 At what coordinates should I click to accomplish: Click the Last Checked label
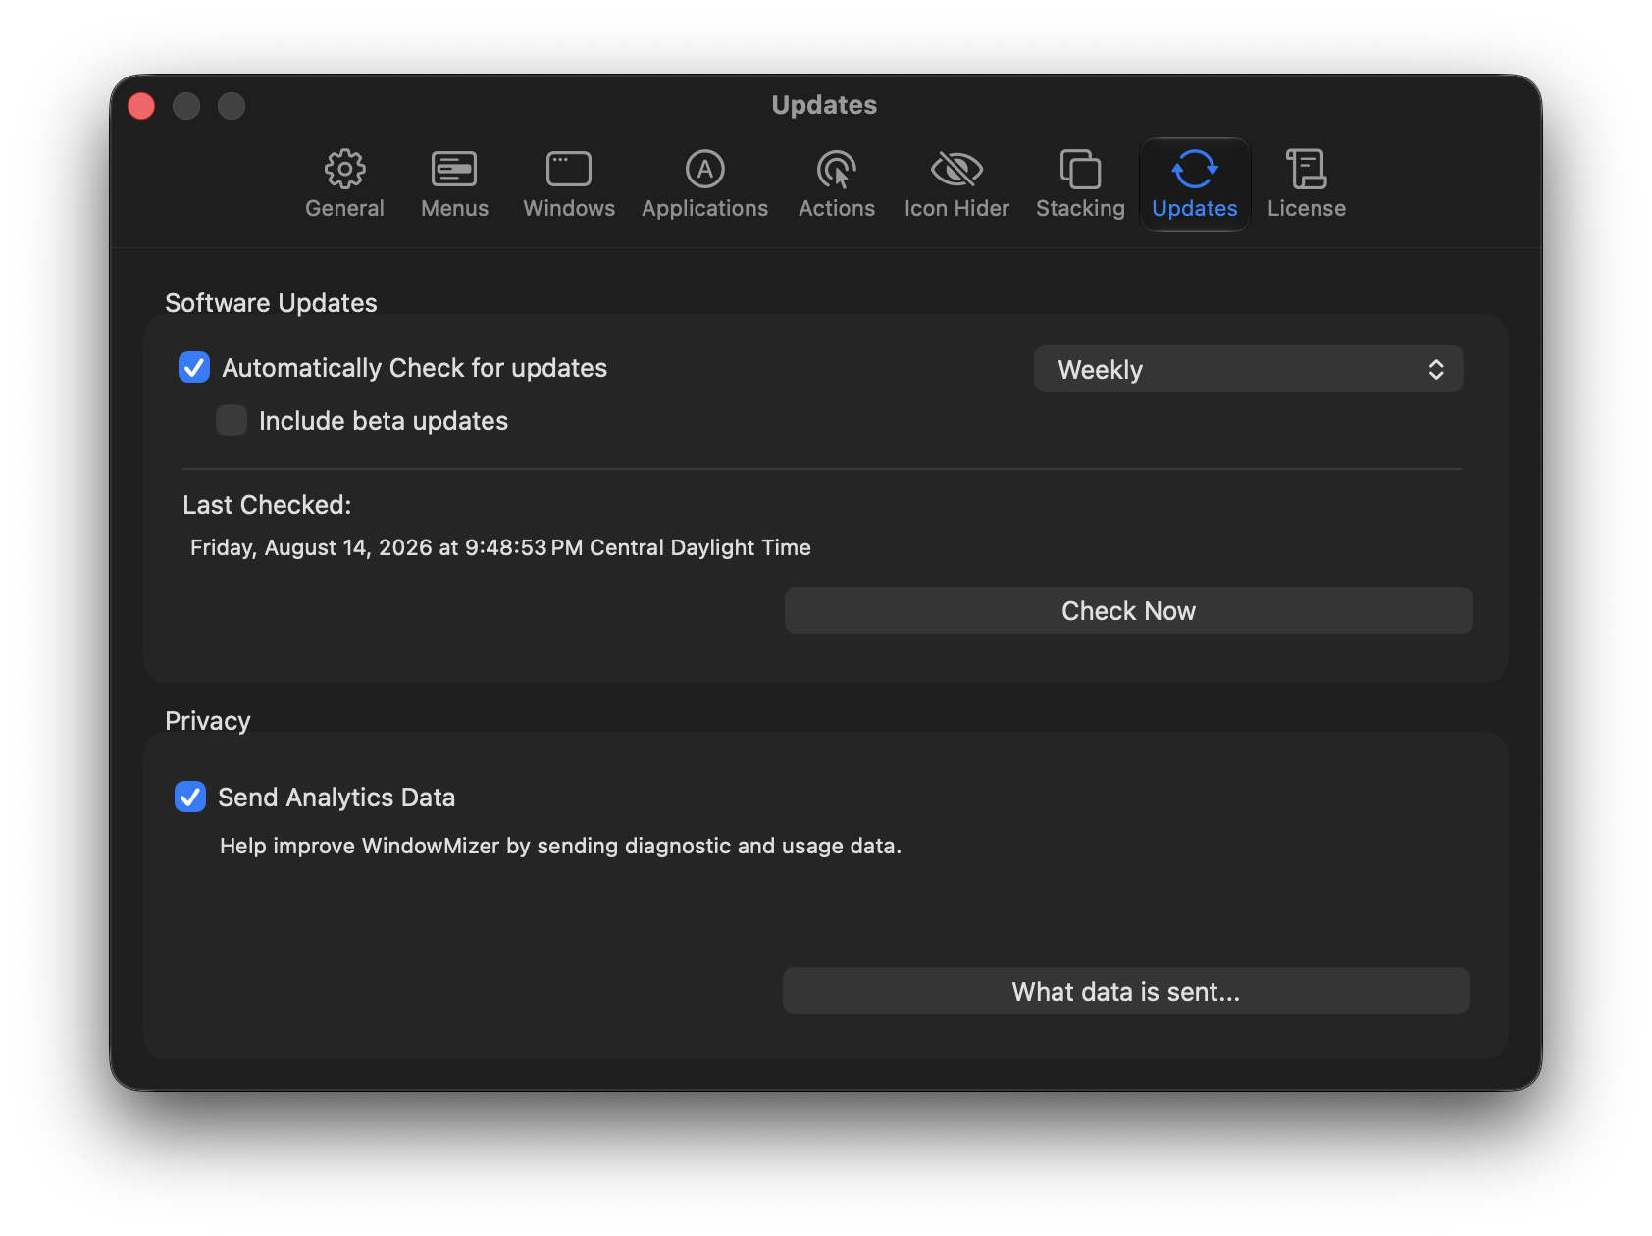267,504
